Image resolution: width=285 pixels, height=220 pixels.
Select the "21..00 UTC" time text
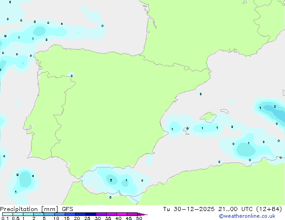[236, 209]
